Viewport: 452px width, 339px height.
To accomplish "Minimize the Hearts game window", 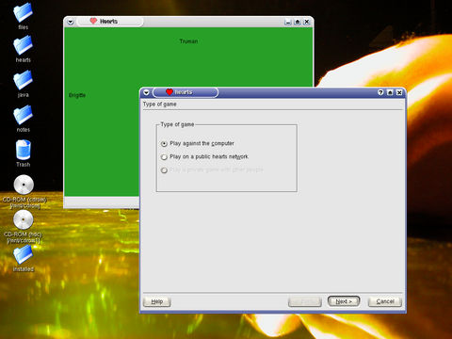I will pos(288,22).
